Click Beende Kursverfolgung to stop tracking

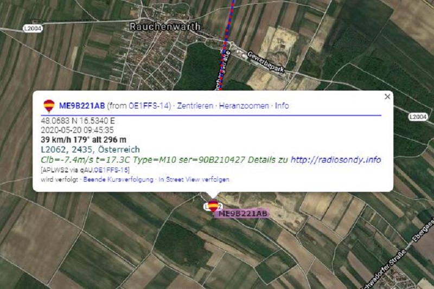[x=118, y=179]
